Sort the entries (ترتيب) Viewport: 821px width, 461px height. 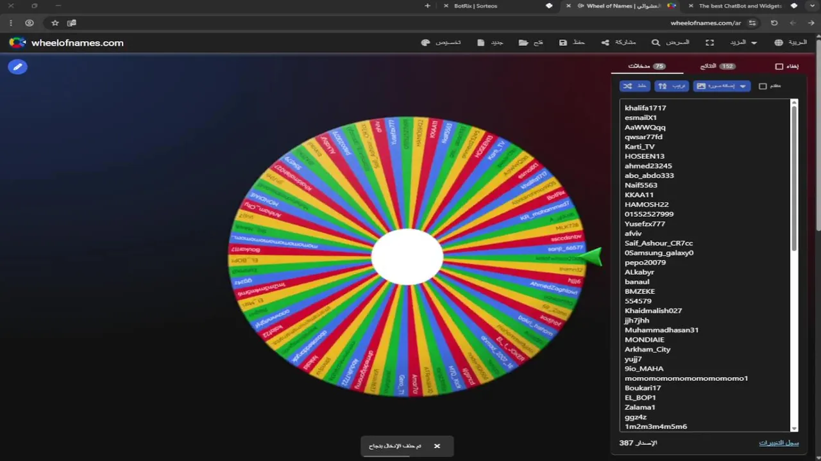pyautogui.click(x=672, y=86)
